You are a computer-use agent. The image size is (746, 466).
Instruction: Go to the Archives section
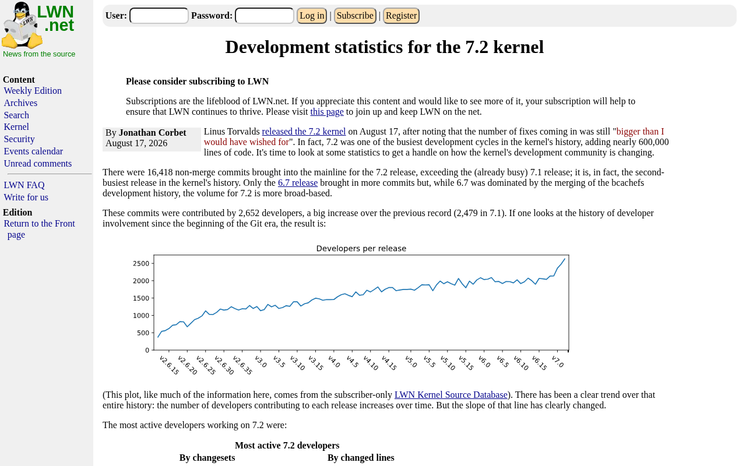click(20, 103)
